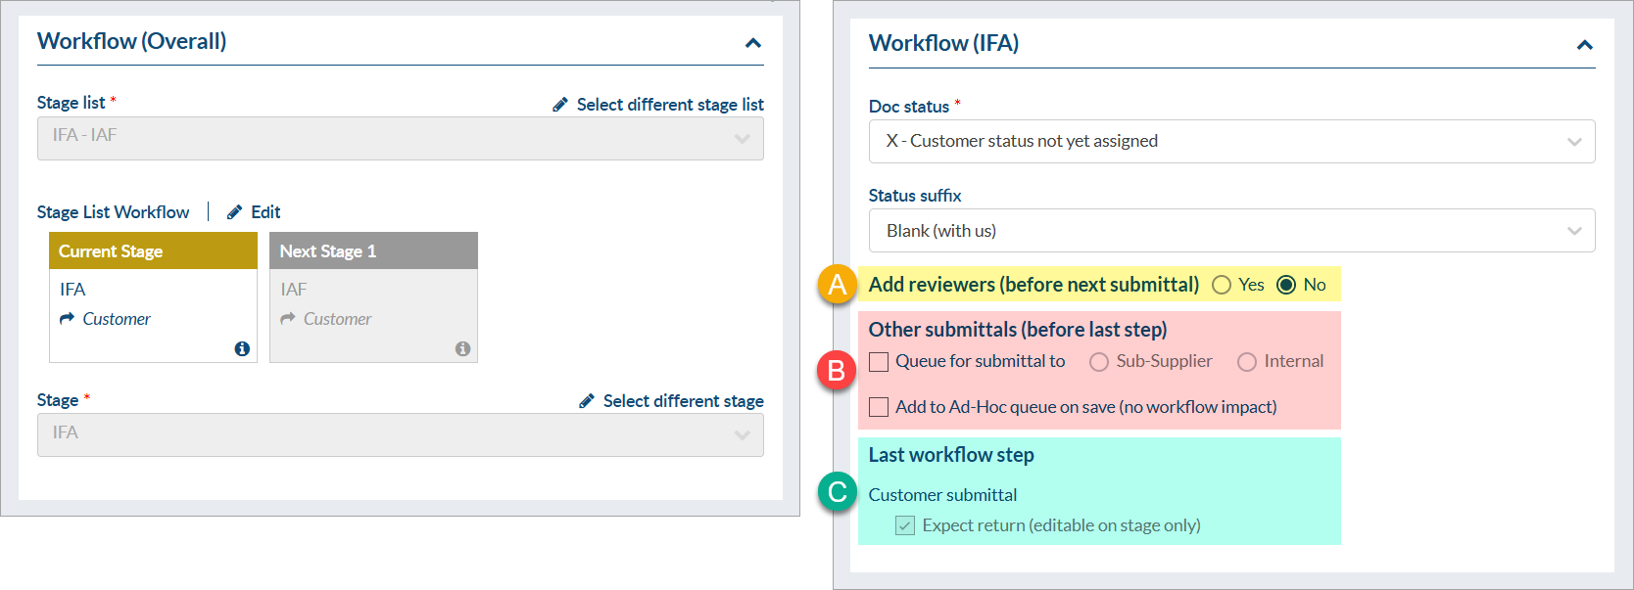
Task: Check Queue for submittal to box
Action: click(x=879, y=362)
